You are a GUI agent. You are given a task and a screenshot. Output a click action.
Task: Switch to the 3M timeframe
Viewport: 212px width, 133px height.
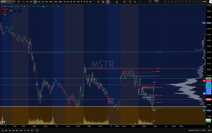click(90, 2)
